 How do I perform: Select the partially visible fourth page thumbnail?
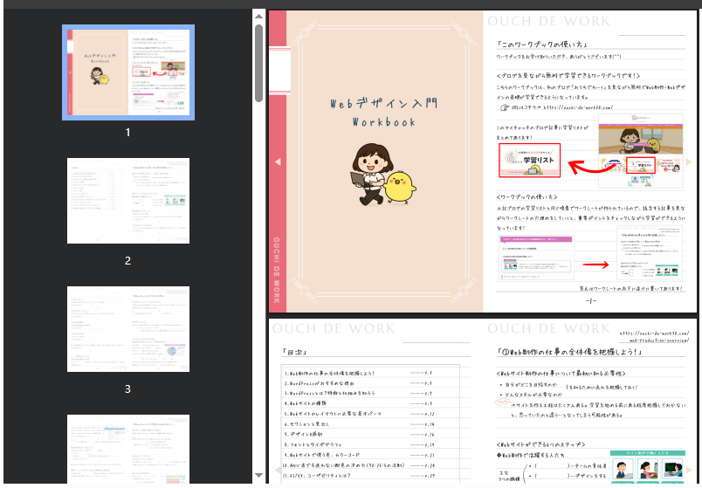click(x=128, y=443)
